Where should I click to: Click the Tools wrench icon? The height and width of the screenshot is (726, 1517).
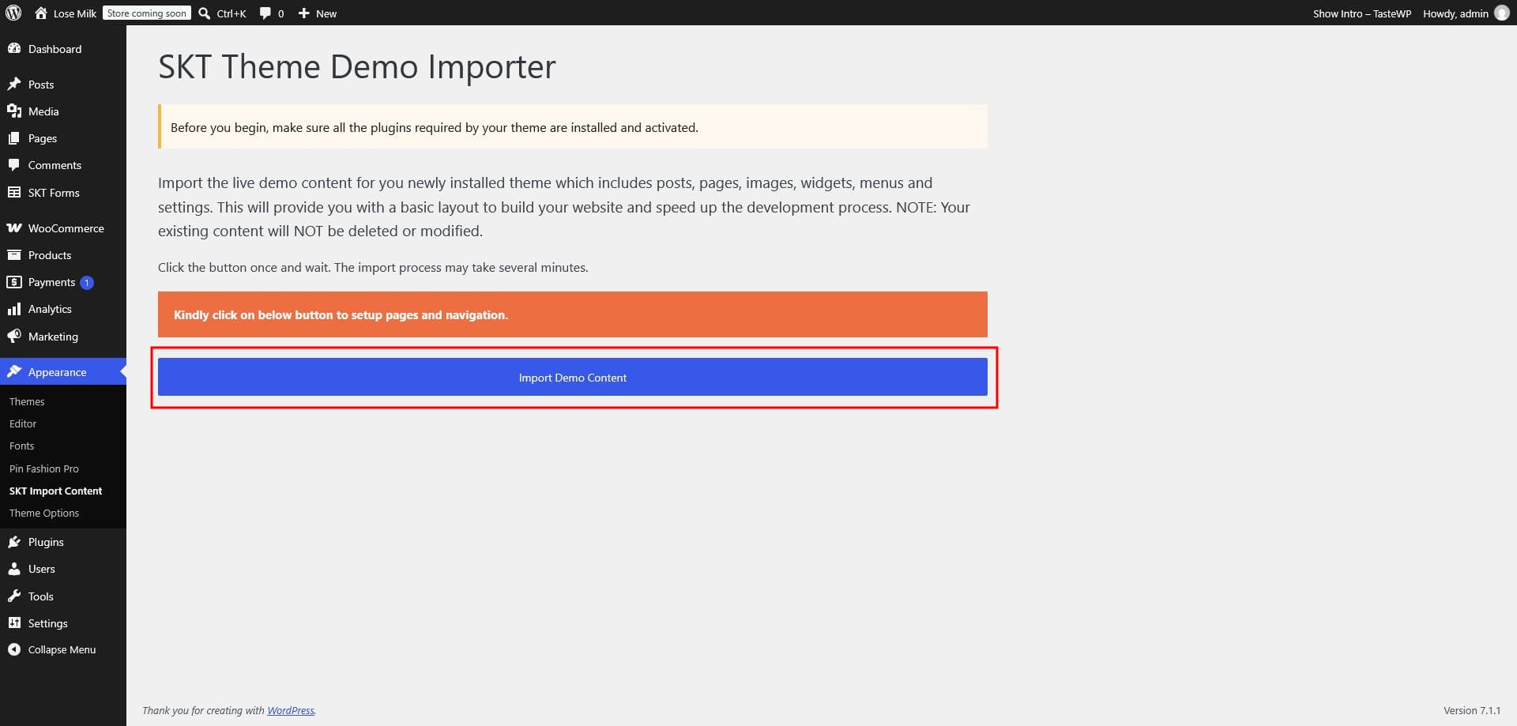tap(14, 596)
